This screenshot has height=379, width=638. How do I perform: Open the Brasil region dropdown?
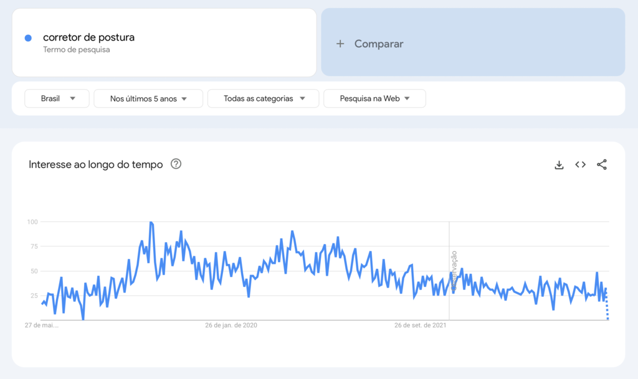[x=57, y=98]
